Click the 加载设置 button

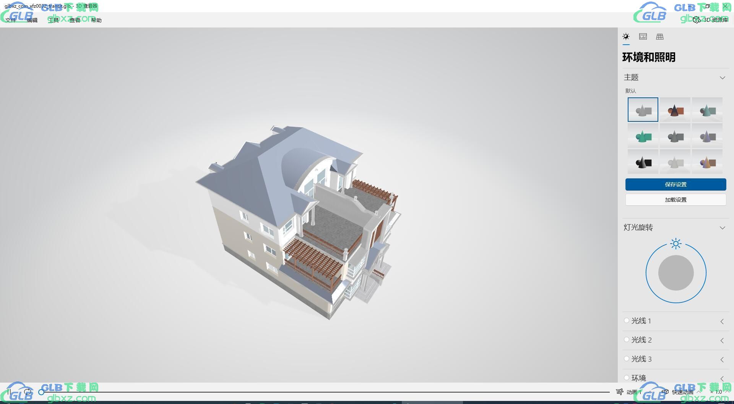click(x=676, y=200)
